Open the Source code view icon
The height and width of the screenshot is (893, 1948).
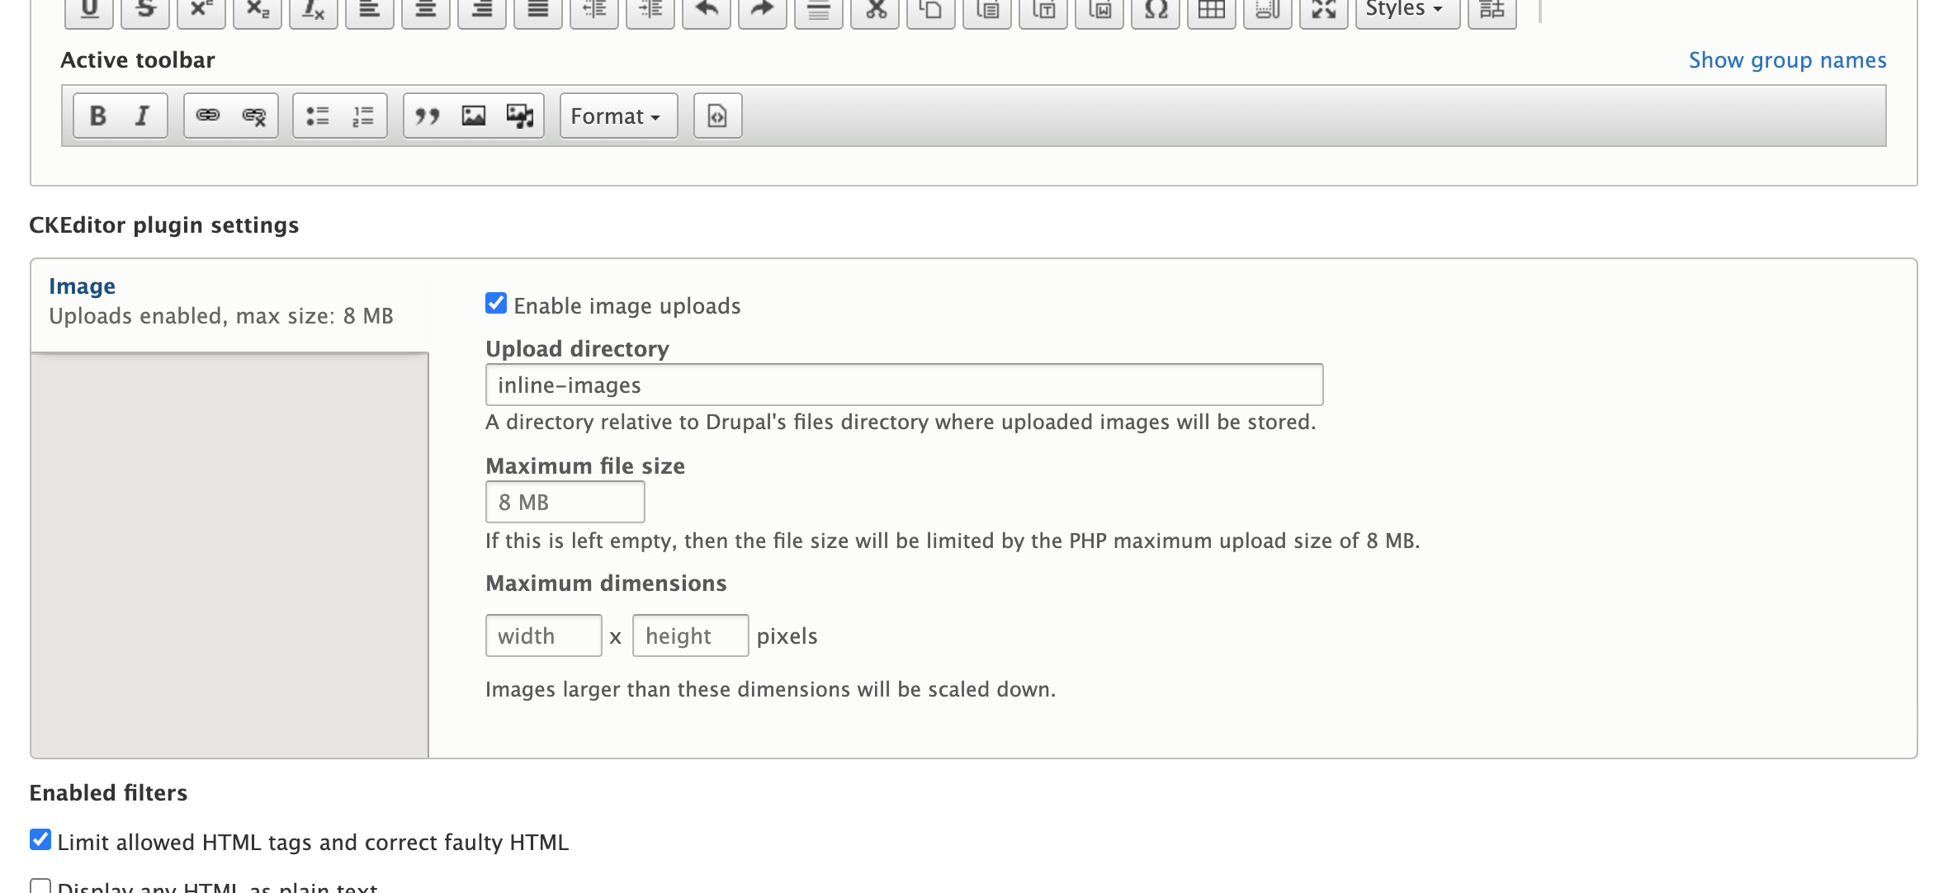(x=716, y=116)
